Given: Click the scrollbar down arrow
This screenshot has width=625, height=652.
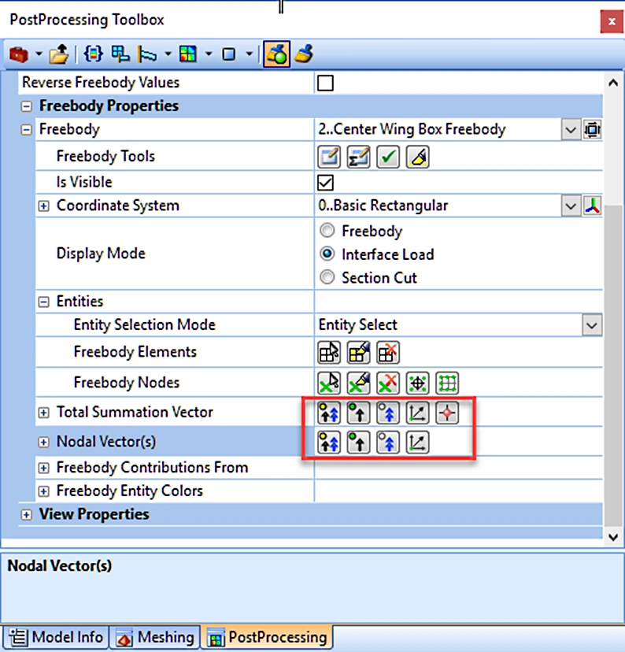Looking at the screenshot, I should coord(613,537).
